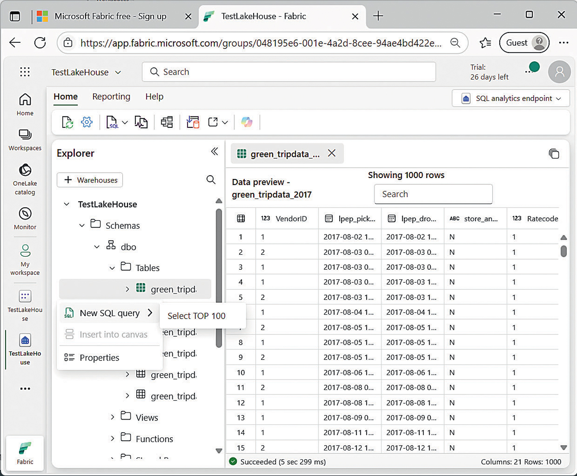The height and width of the screenshot is (476, 577).
Task: Open the more options ellipsis in sidebar
Action: (x=25, y=388)
